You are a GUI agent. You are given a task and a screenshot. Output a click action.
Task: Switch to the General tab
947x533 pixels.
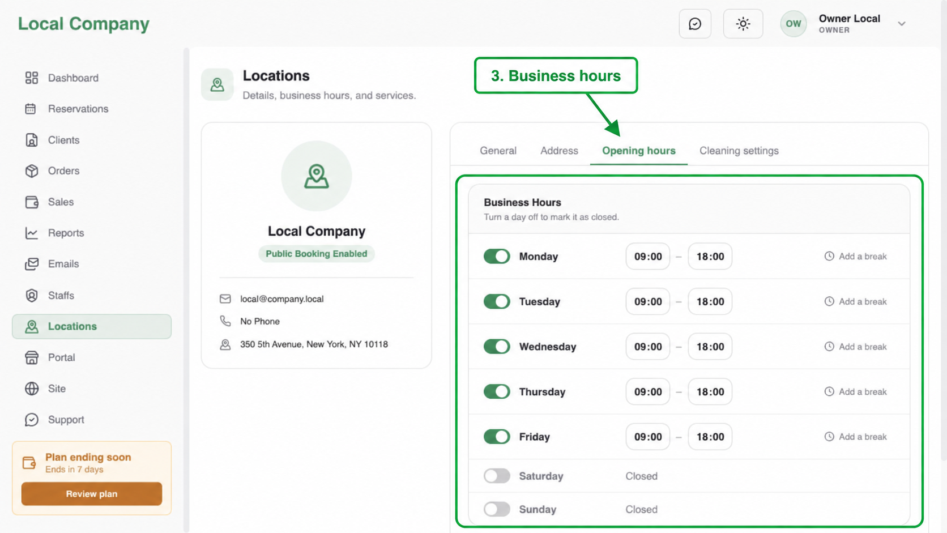click(498, 151)
